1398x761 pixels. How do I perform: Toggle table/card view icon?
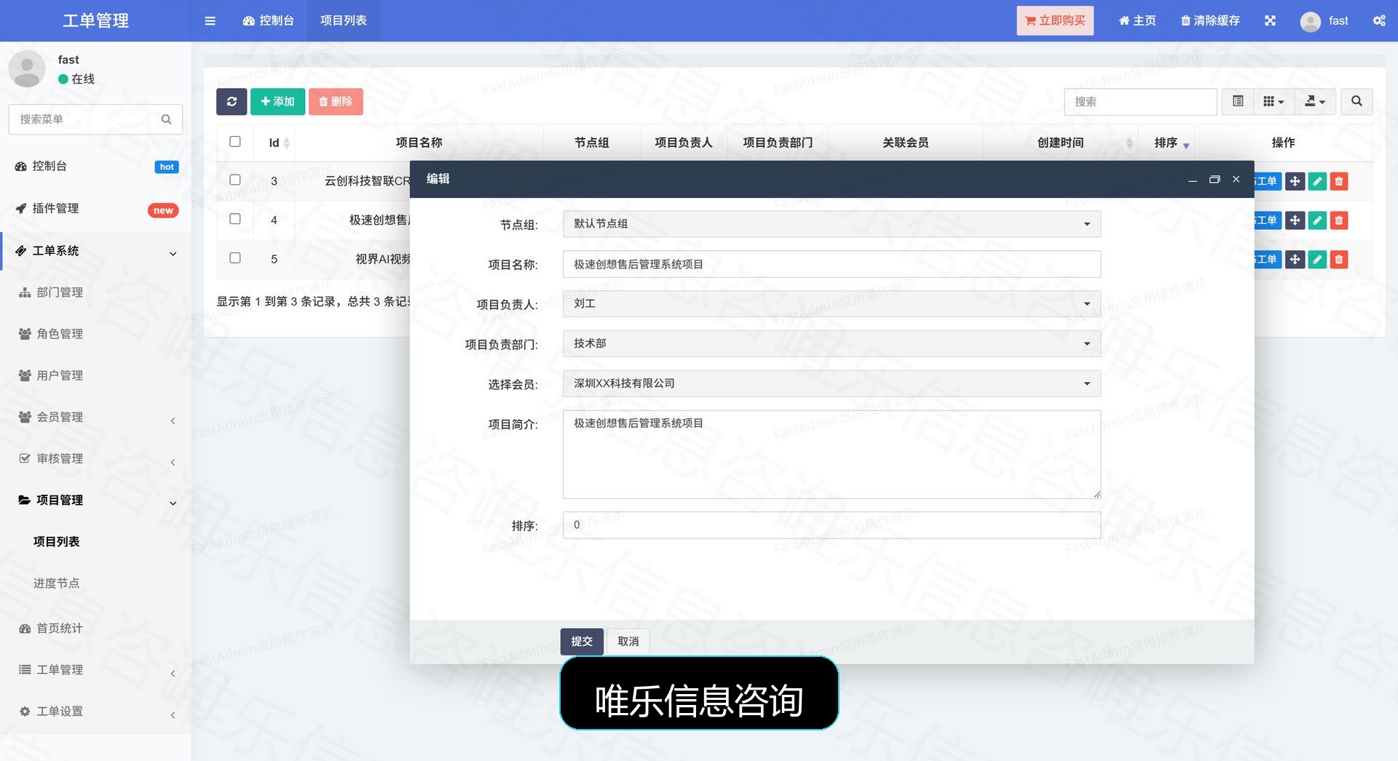(1238, 102)
